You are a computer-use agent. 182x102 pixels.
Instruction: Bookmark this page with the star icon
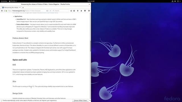click(71, 11)
